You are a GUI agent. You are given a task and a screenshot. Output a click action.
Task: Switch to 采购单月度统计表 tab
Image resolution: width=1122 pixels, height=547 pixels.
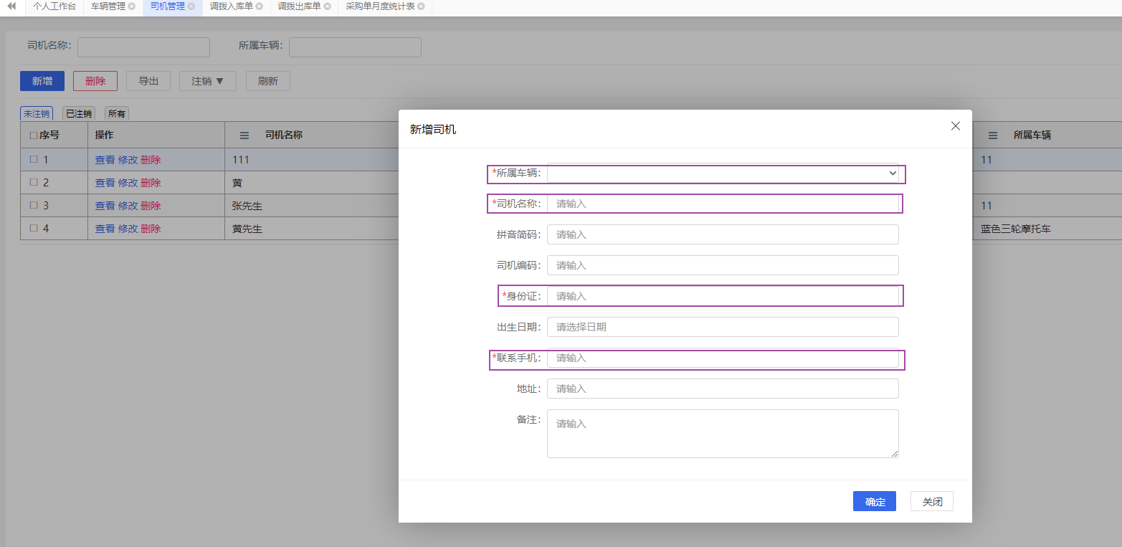(x=380, y=6)
